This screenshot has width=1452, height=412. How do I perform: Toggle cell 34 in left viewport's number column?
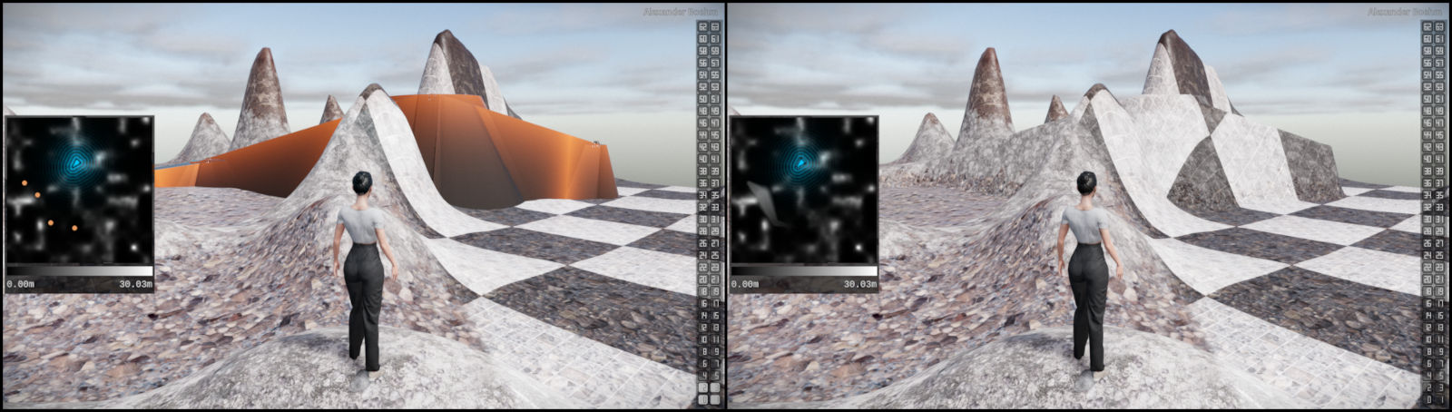pos(703,194)
